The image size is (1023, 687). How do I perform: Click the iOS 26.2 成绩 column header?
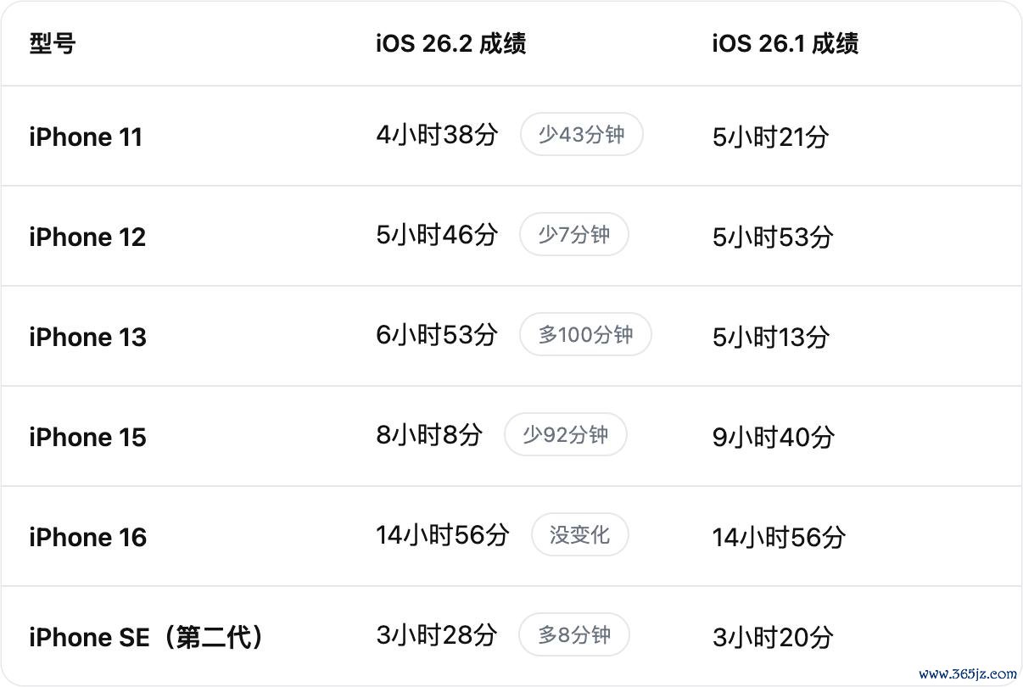(x=450, y=43)
